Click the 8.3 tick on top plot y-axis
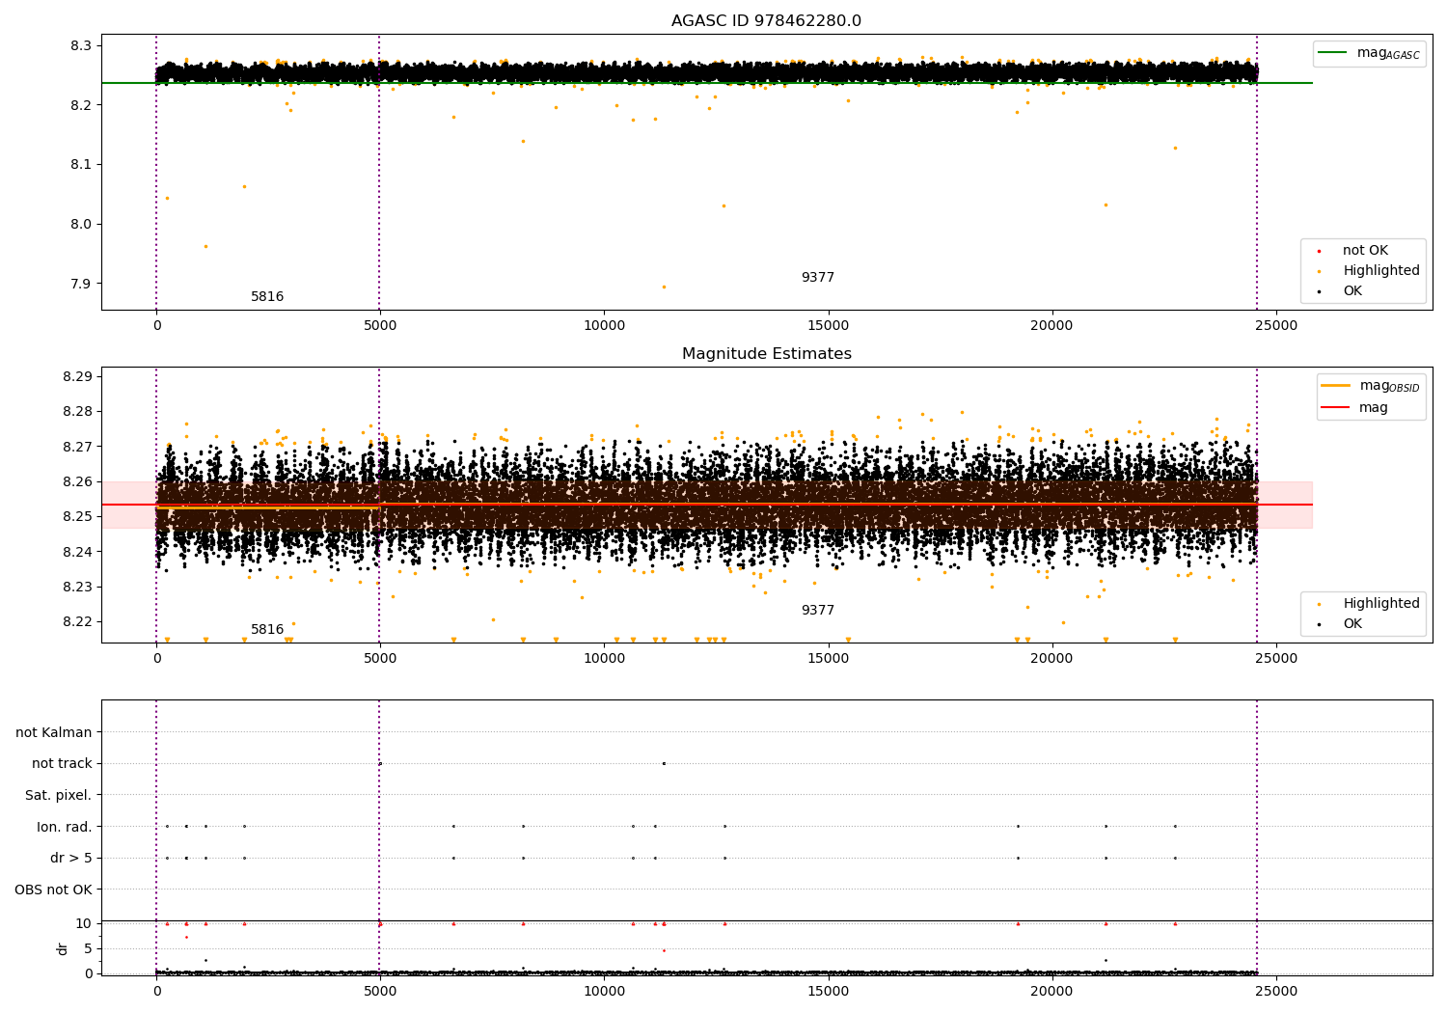 (81, 45)
